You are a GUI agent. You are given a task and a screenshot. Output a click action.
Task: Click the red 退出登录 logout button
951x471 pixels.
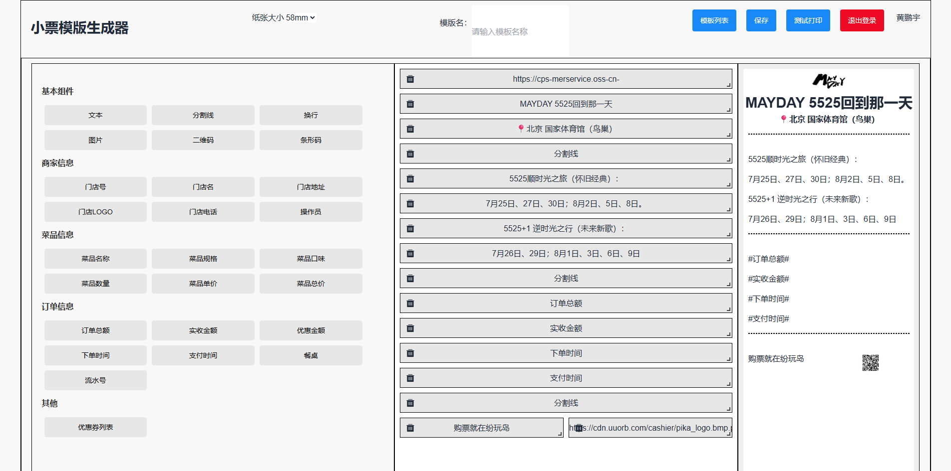(862, 20)
